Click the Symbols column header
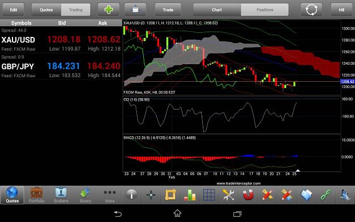The width and height of the screenshot is (355, 222). coord(21,23)
